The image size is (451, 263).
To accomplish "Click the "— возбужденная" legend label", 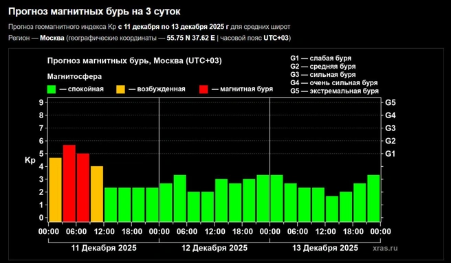I will pos(157,89).
